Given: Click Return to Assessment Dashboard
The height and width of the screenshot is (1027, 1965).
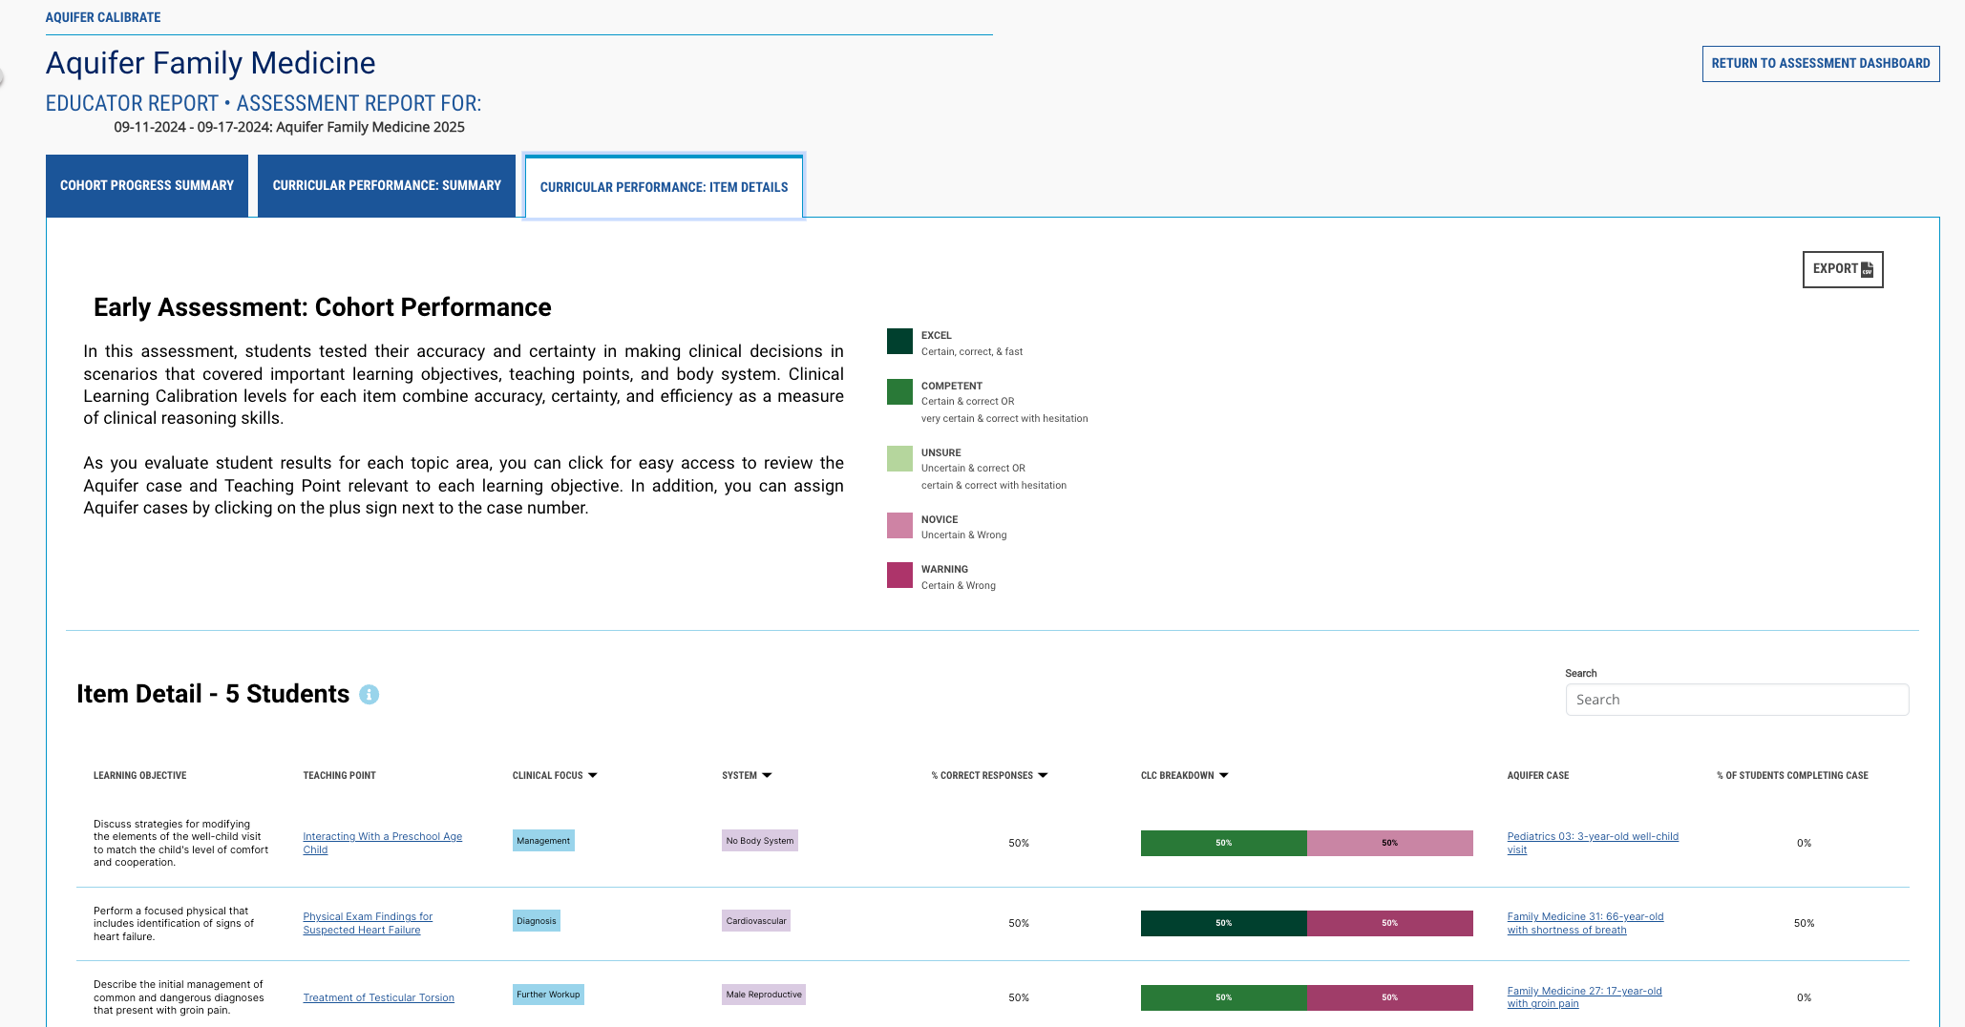Looking at the screenshot, I should pyautogui.click(x=1820, y=63).
